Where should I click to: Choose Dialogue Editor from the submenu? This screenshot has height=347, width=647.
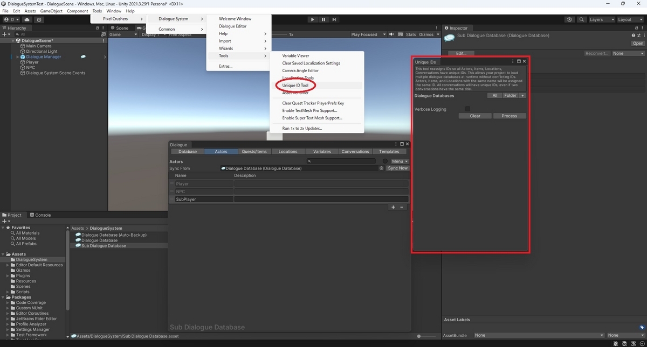[232, 26]
